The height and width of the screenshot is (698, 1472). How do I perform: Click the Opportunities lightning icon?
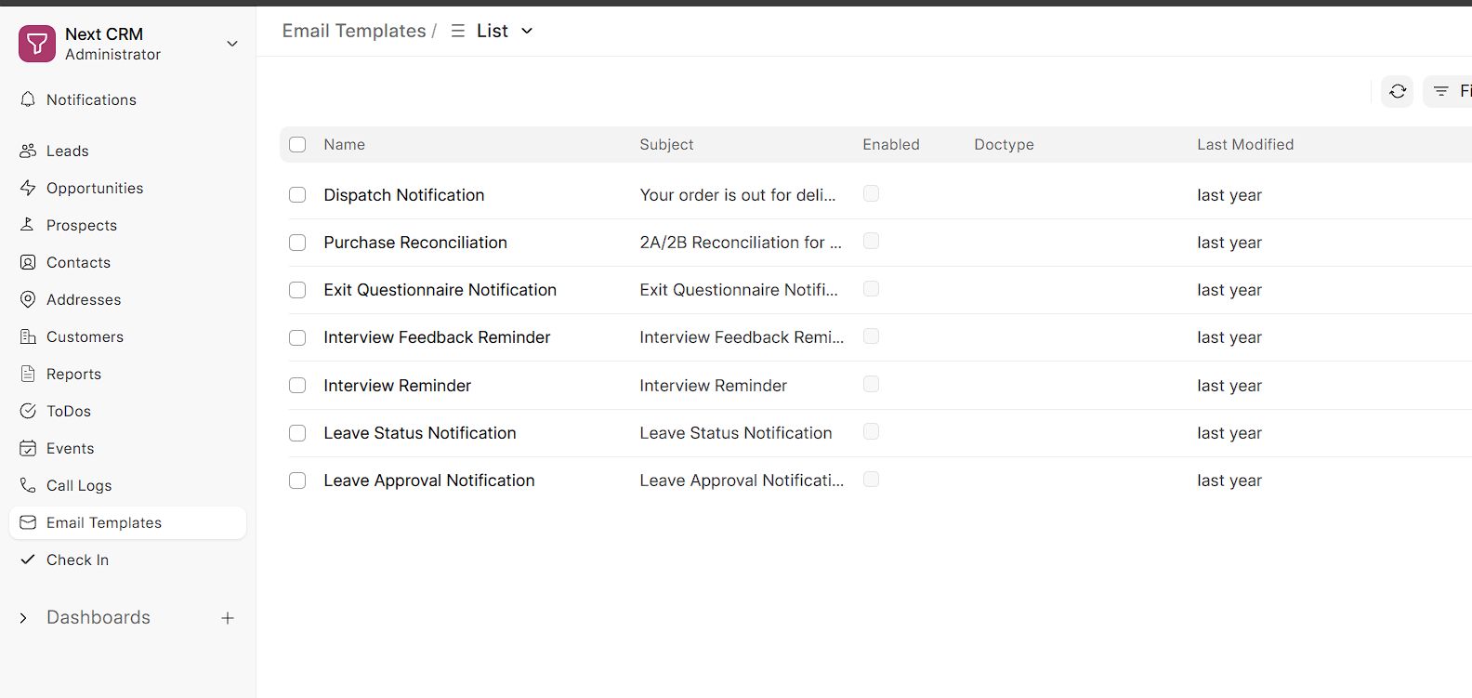coord(28,188)
